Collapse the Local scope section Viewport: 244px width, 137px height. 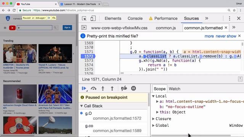(153, 96)
